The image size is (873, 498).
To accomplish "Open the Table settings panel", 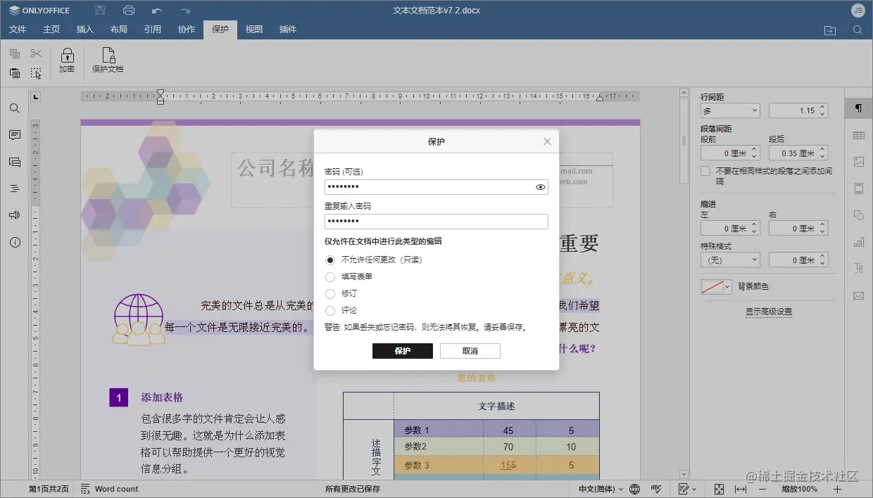I will 858,134.
